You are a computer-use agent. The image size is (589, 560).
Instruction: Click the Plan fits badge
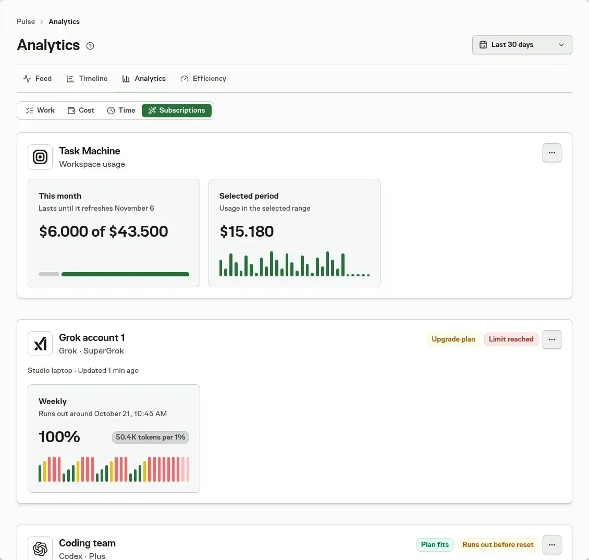pos(435,545)
